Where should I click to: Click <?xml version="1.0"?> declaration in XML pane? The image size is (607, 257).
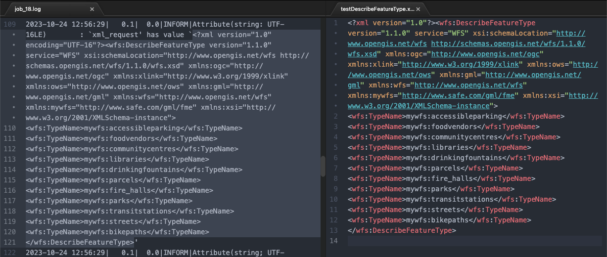[391, 23]
